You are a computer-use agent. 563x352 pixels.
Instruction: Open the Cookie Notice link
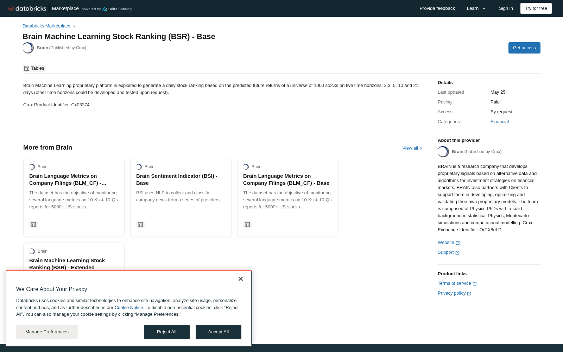point(129,308)
